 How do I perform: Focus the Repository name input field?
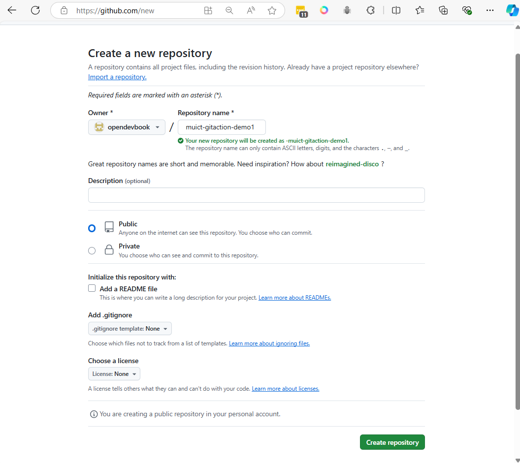222,127
